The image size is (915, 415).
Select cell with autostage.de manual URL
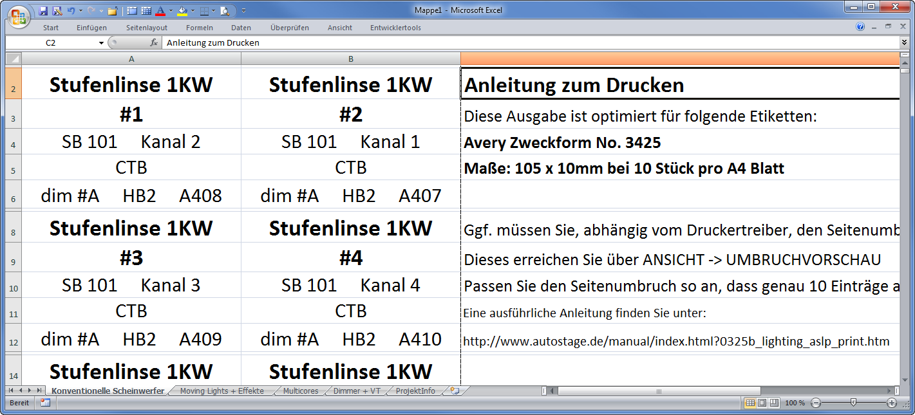(x=676, y=342)
